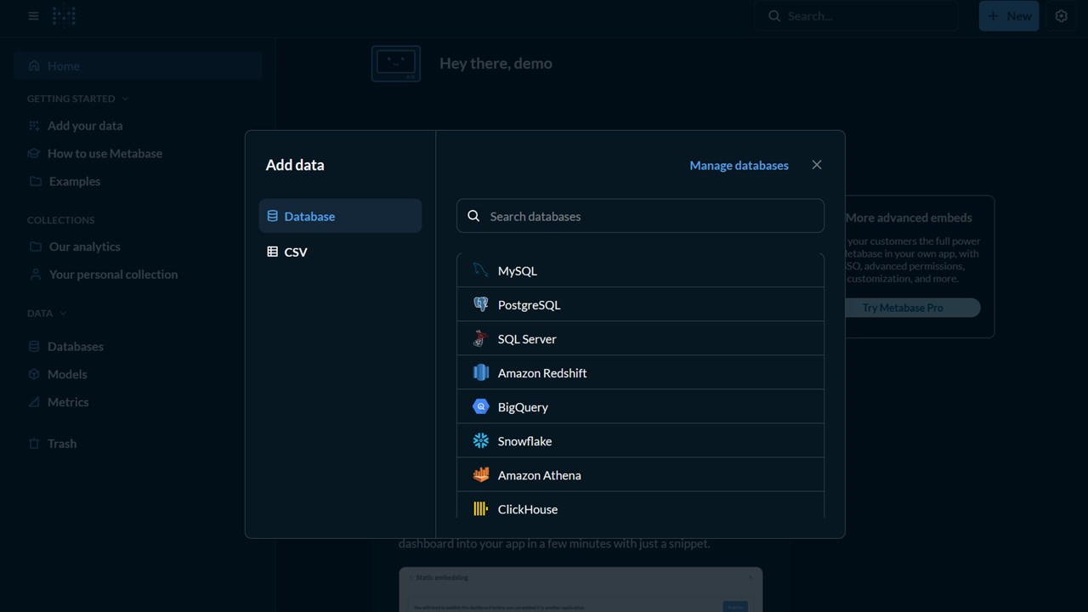Viewport: 1088px width, 612px height.
Task: Open Metrics from the sidebar
Action: pos(67,401)
